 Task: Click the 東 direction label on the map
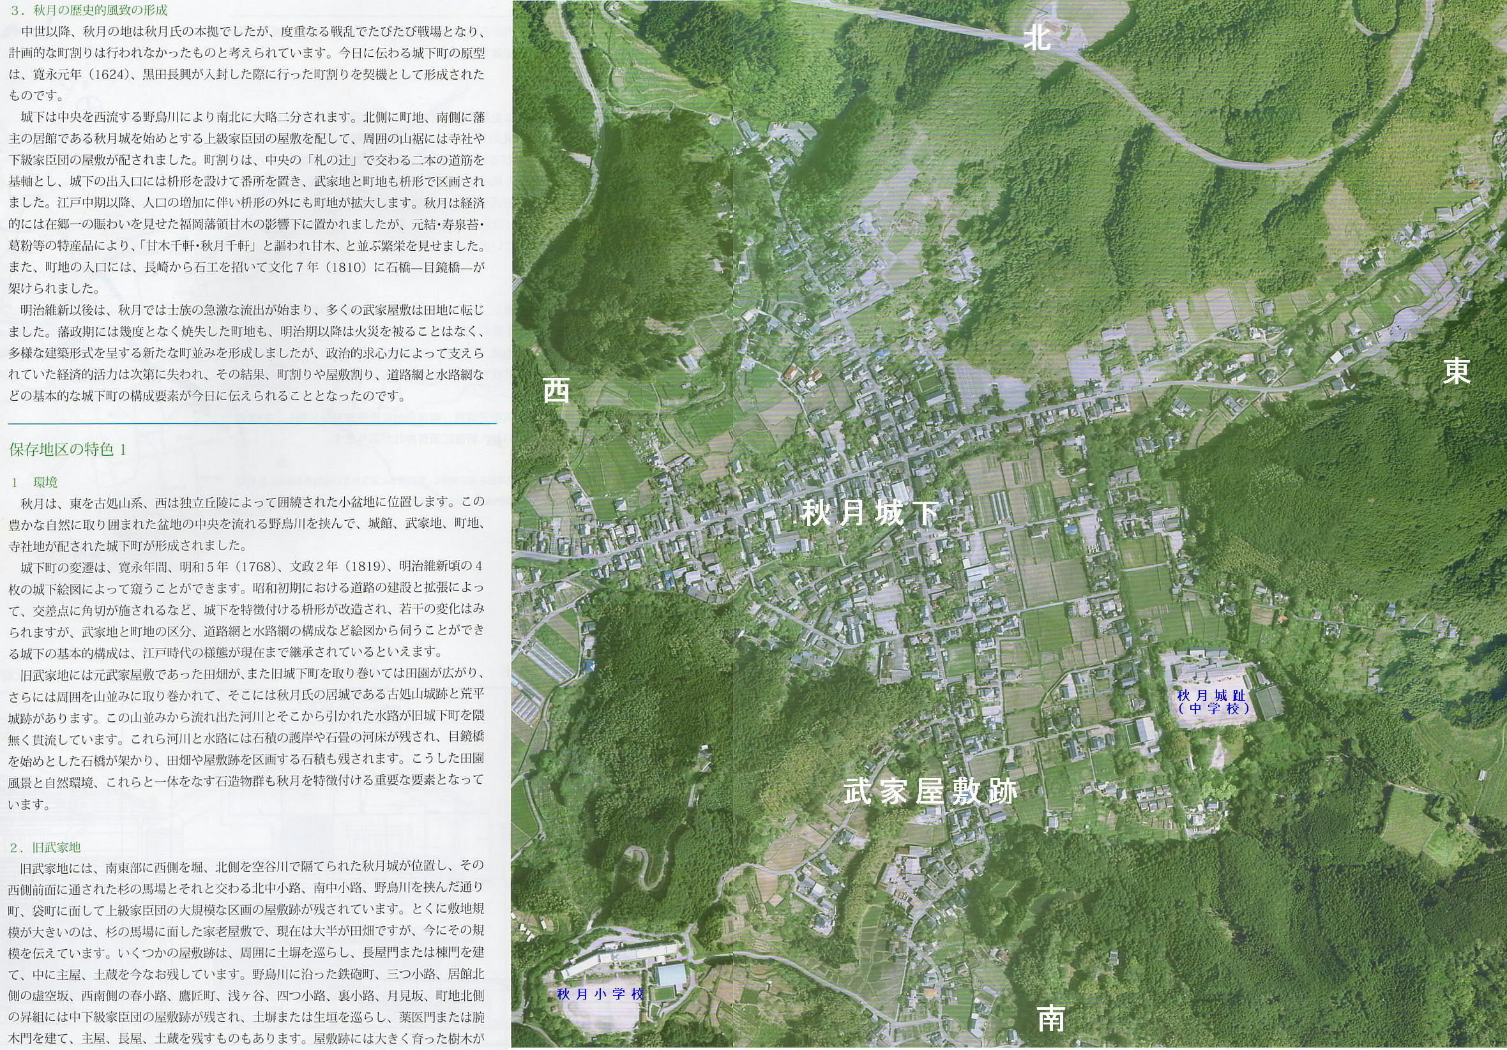tap(1456, 371)
